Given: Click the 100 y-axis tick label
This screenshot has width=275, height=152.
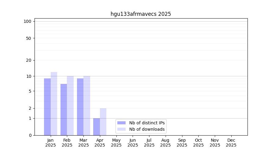Looking at the screenshot, I should pos(28,21).
